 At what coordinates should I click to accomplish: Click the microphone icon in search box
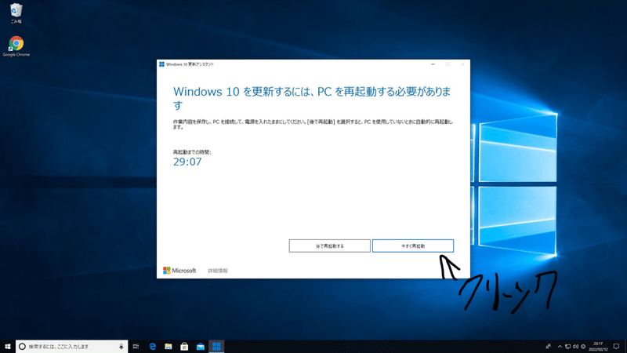click(121, 346)
